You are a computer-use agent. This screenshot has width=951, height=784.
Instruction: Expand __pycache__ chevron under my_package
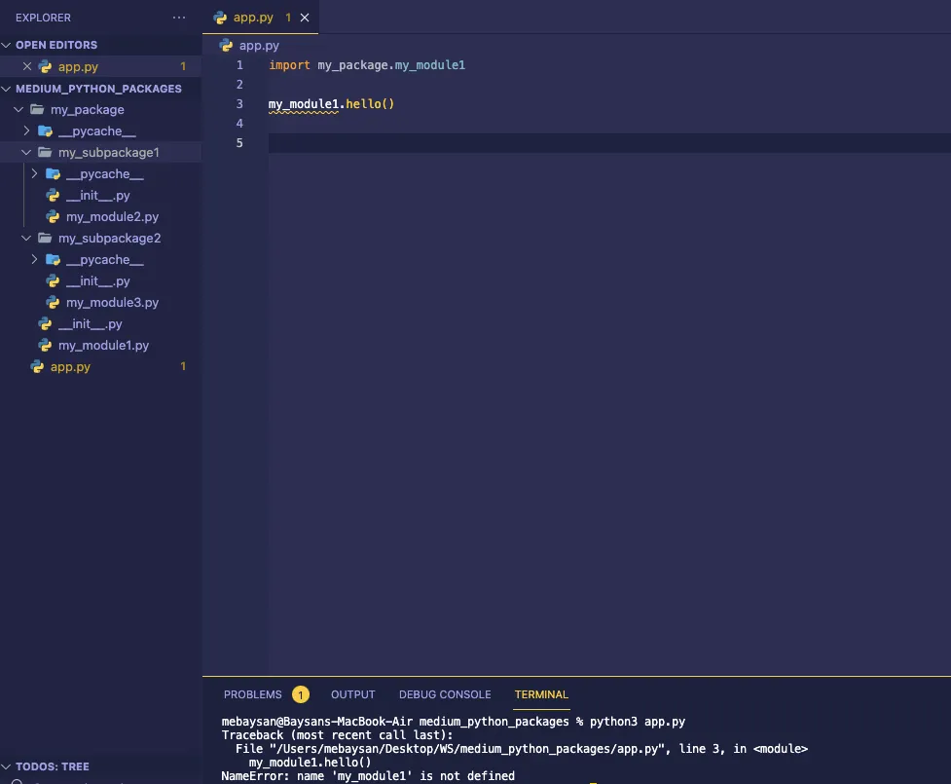tap(26, 131)
